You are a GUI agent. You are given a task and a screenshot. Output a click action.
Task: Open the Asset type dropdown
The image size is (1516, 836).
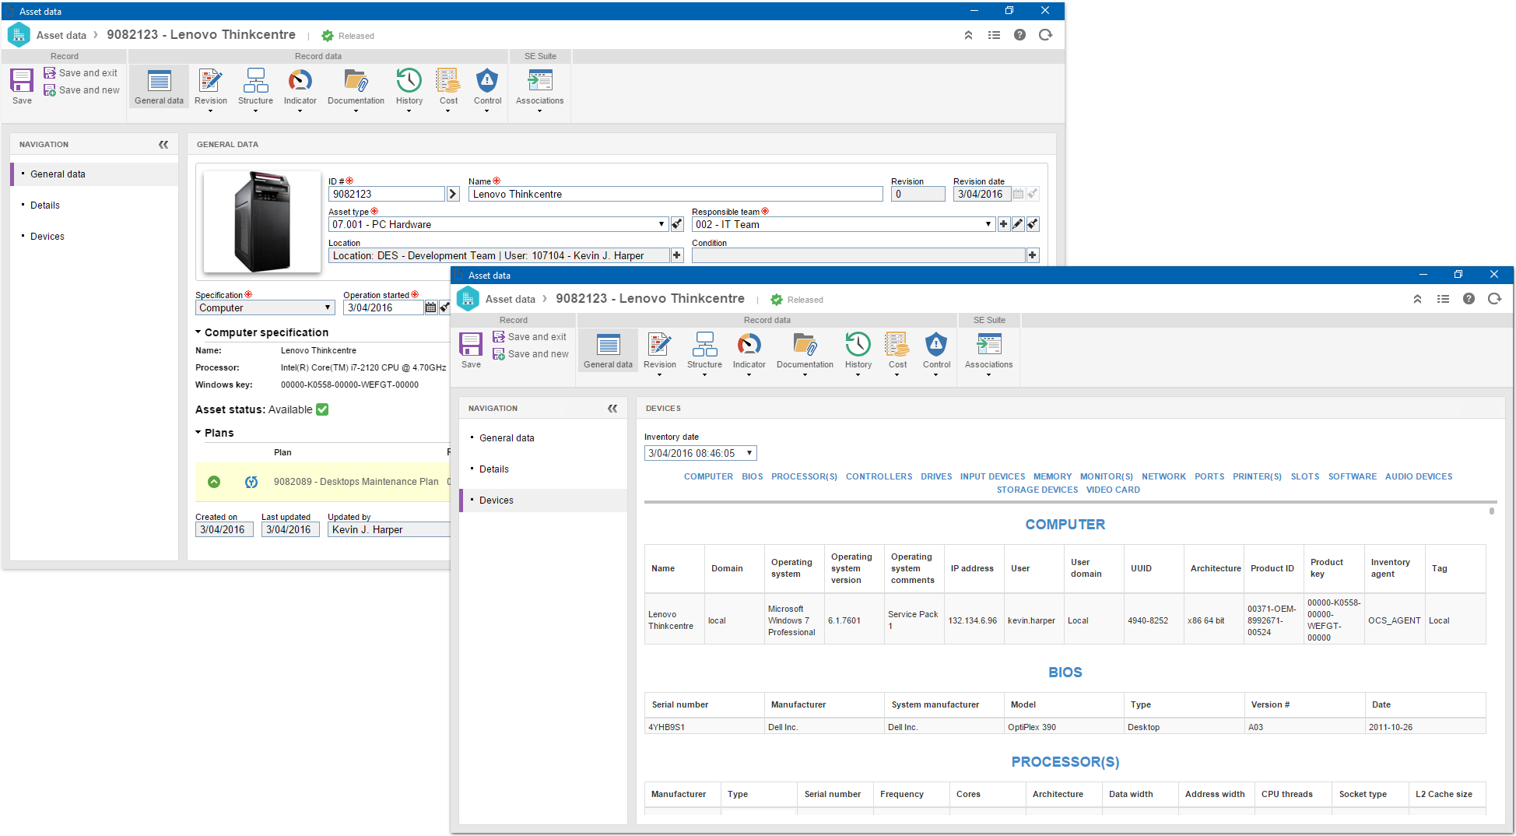pos(661,224)
